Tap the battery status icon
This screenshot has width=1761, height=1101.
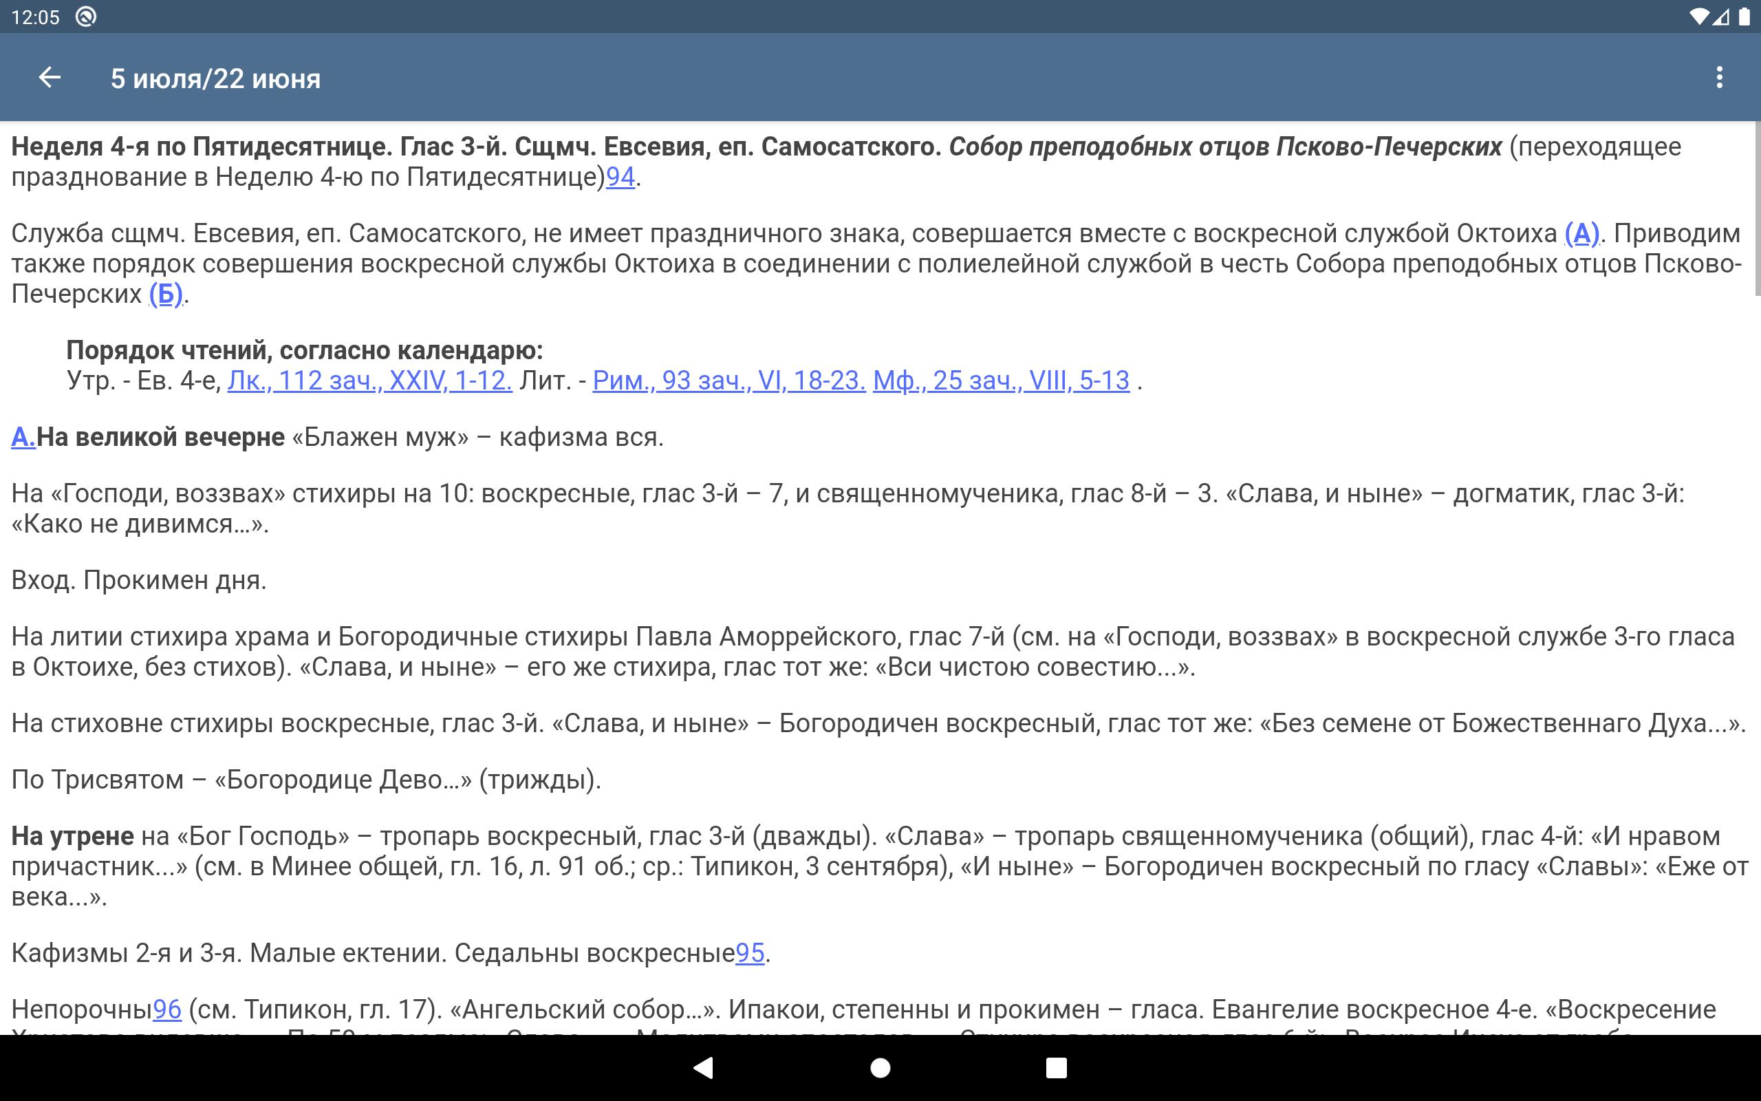1744,17
